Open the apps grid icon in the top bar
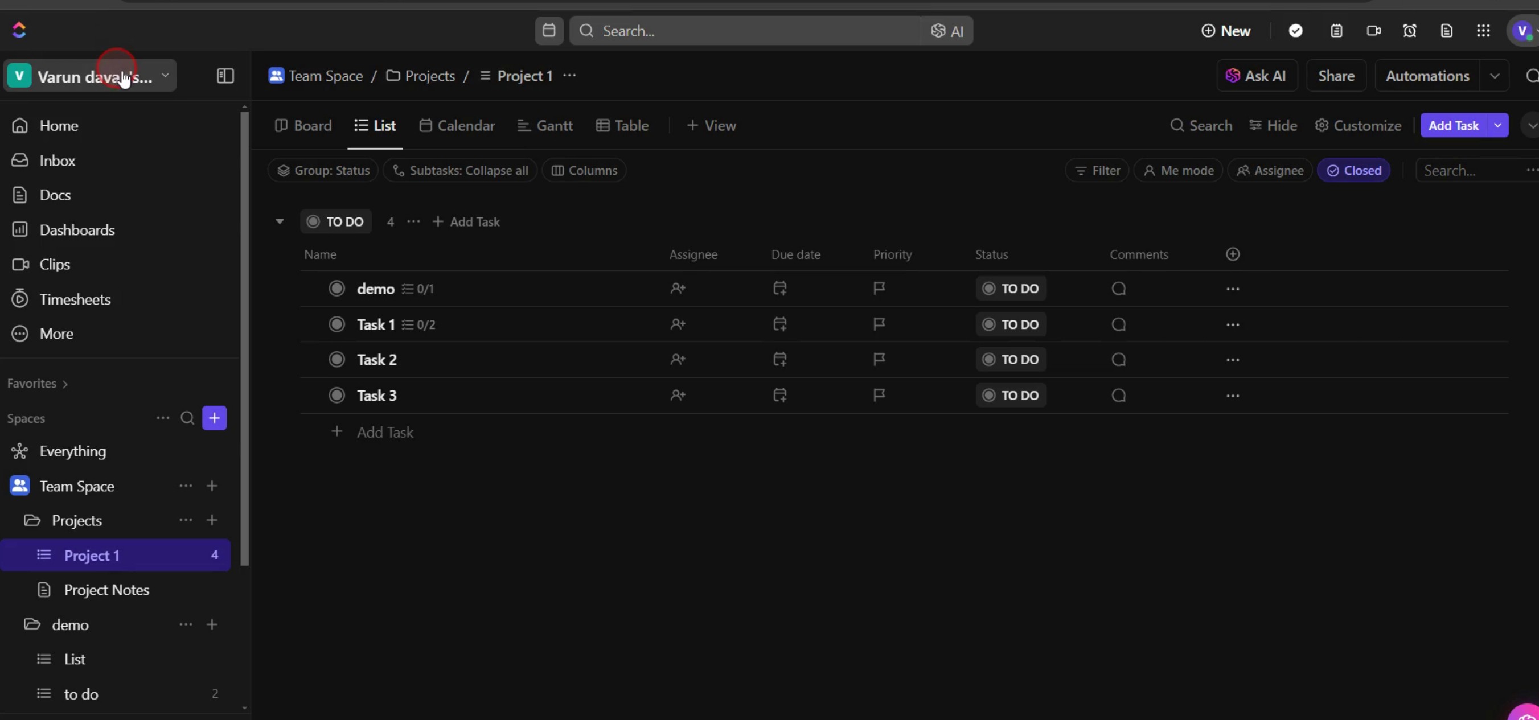Image resolution: width=1539 pixels, height=720 pixels. (1483, 30)
